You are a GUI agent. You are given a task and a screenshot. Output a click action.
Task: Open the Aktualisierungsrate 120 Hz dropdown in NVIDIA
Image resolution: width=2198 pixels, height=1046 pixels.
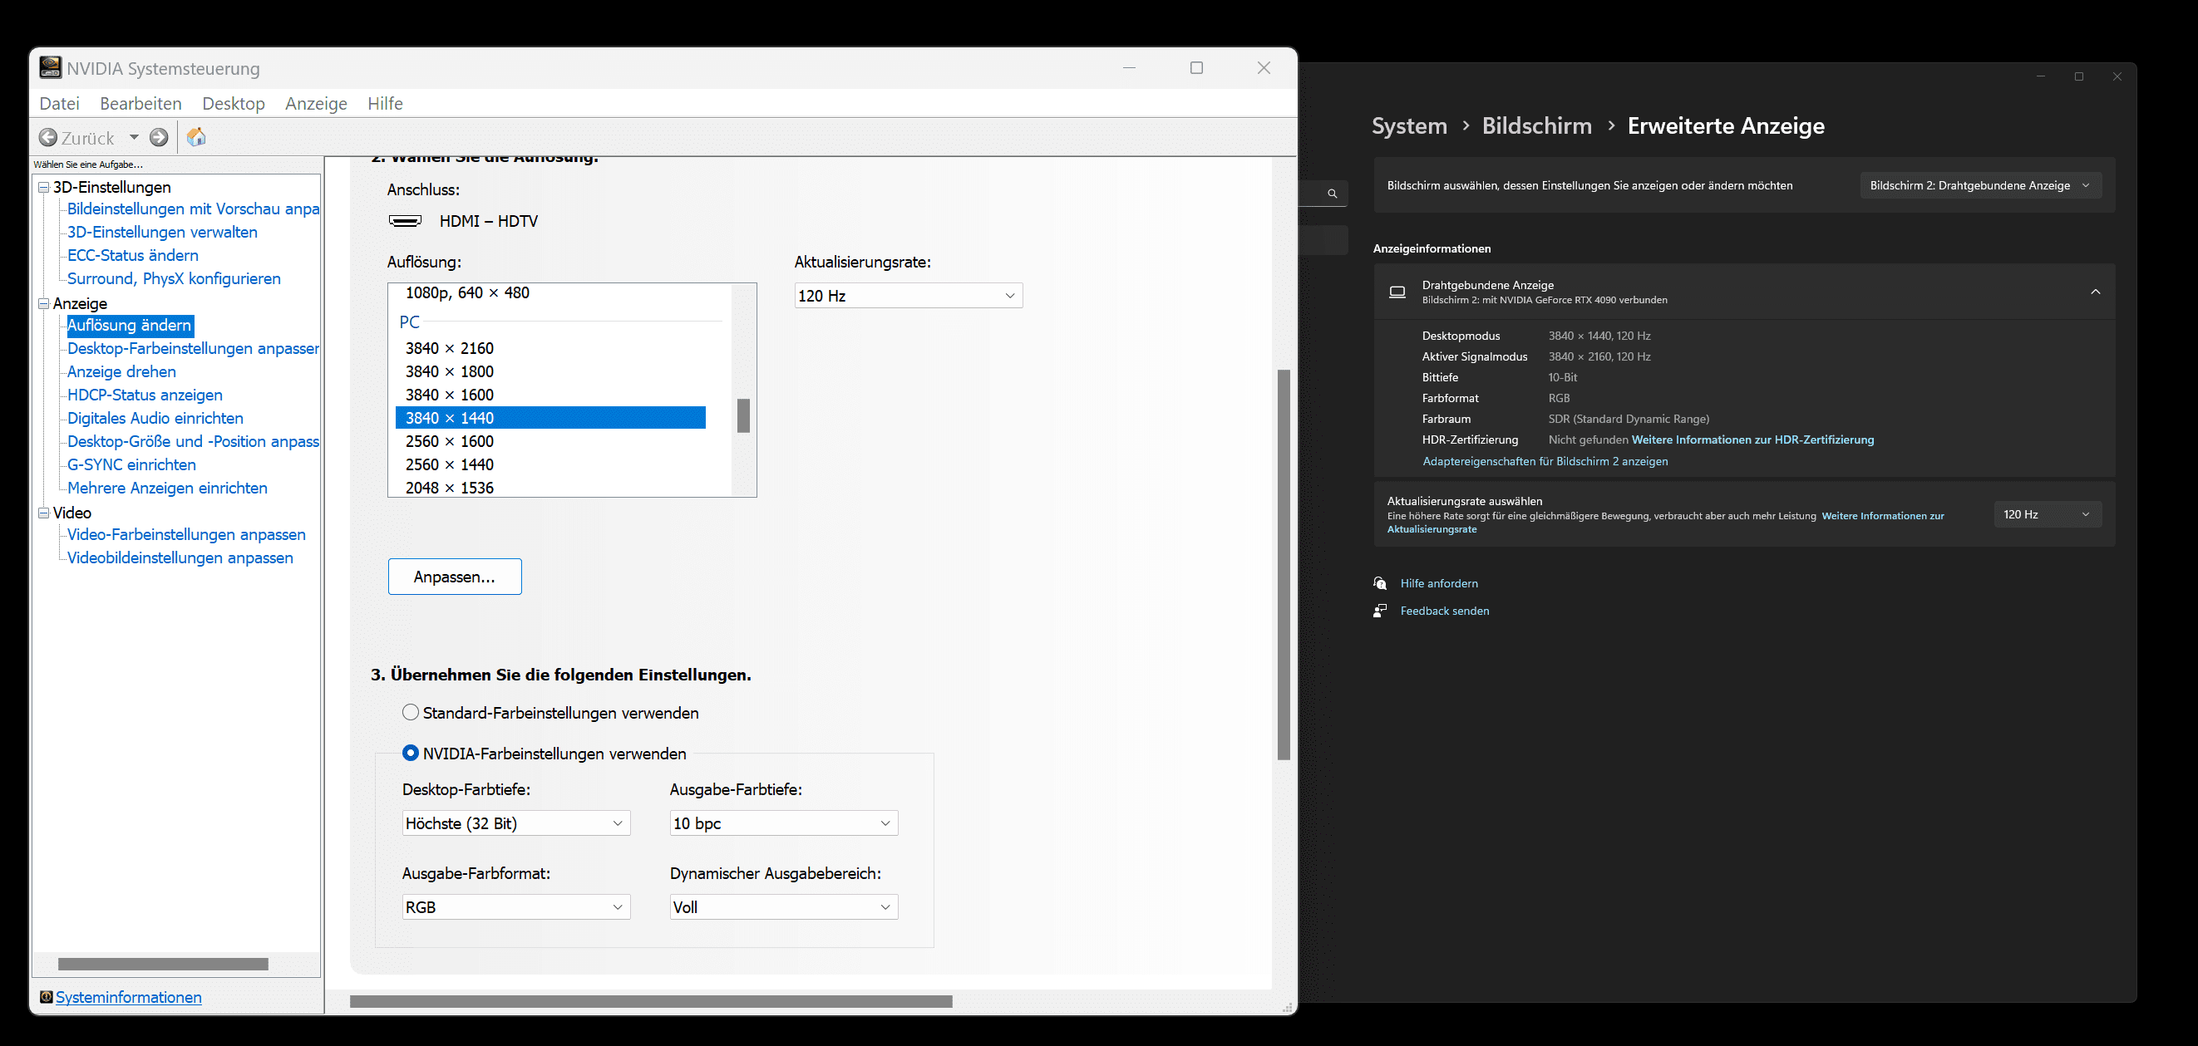[x=908, y=295]
